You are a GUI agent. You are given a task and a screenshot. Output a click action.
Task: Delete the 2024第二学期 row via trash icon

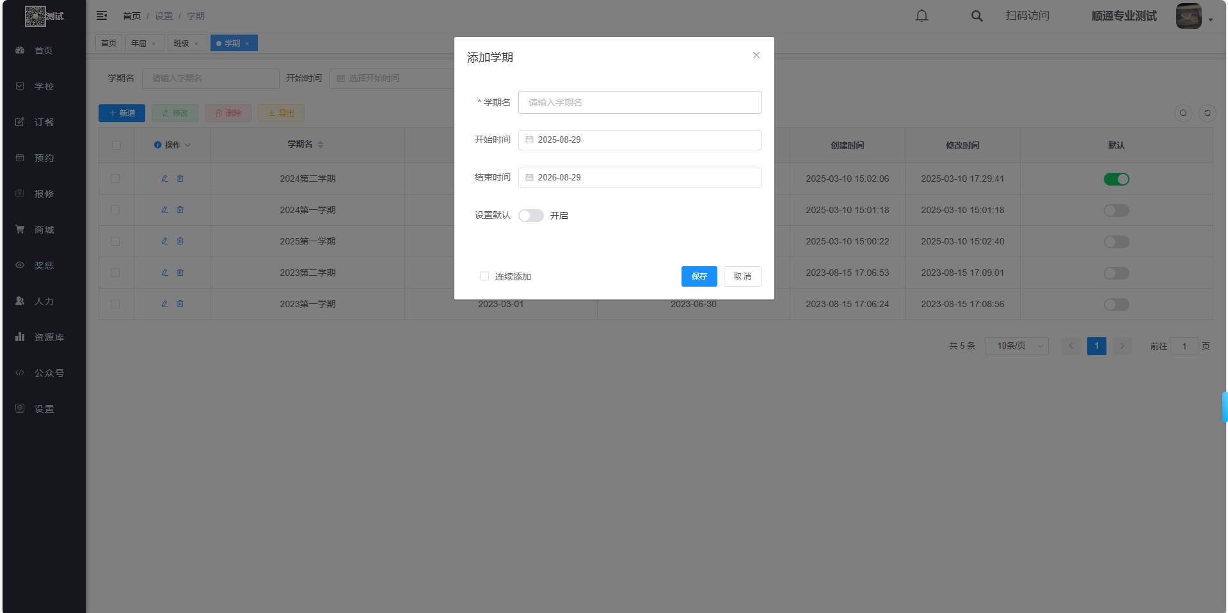coord(180,179)
